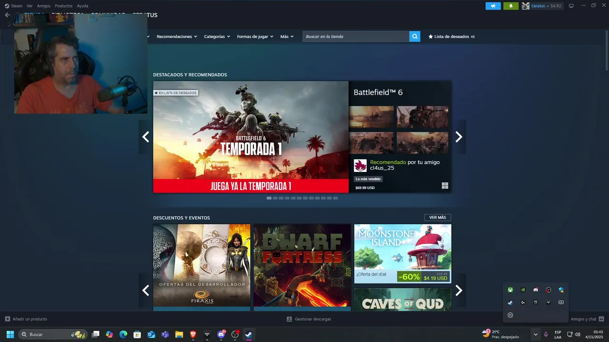Click the Battlefield™ 6 title text
The height and width of the screenshot is (342, 609).
tap(378, 92)
